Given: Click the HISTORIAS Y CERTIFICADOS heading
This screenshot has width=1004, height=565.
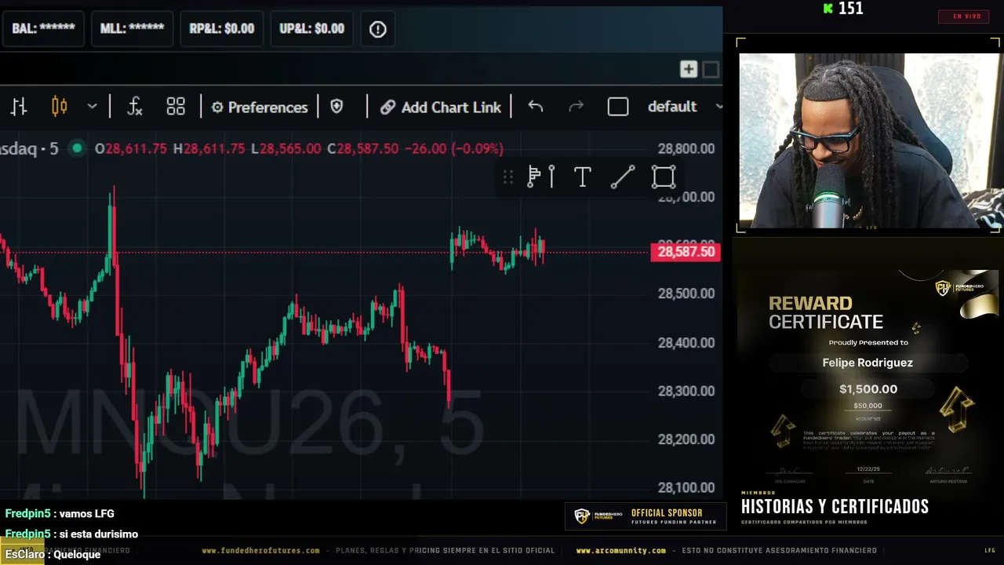Looking at the screenshot, I should click(x=835, y=507).
